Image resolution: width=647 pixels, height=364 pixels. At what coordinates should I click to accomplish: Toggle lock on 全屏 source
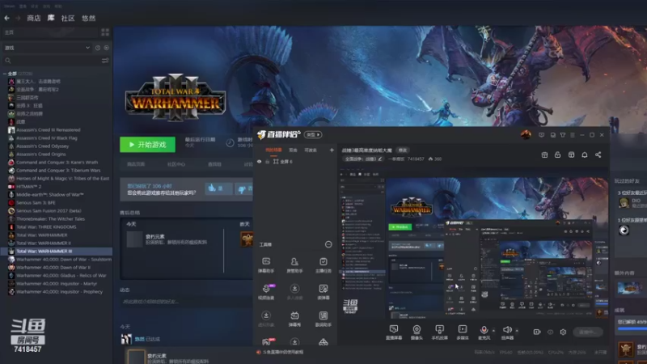tap(268, 162)
